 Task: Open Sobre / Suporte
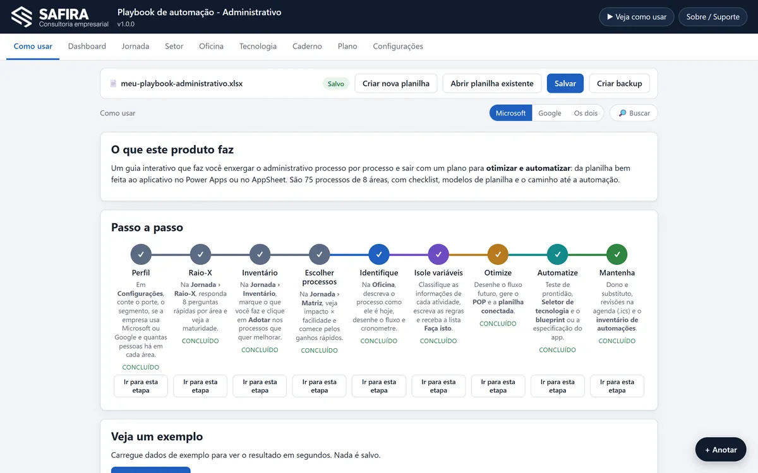coord(713,17)
